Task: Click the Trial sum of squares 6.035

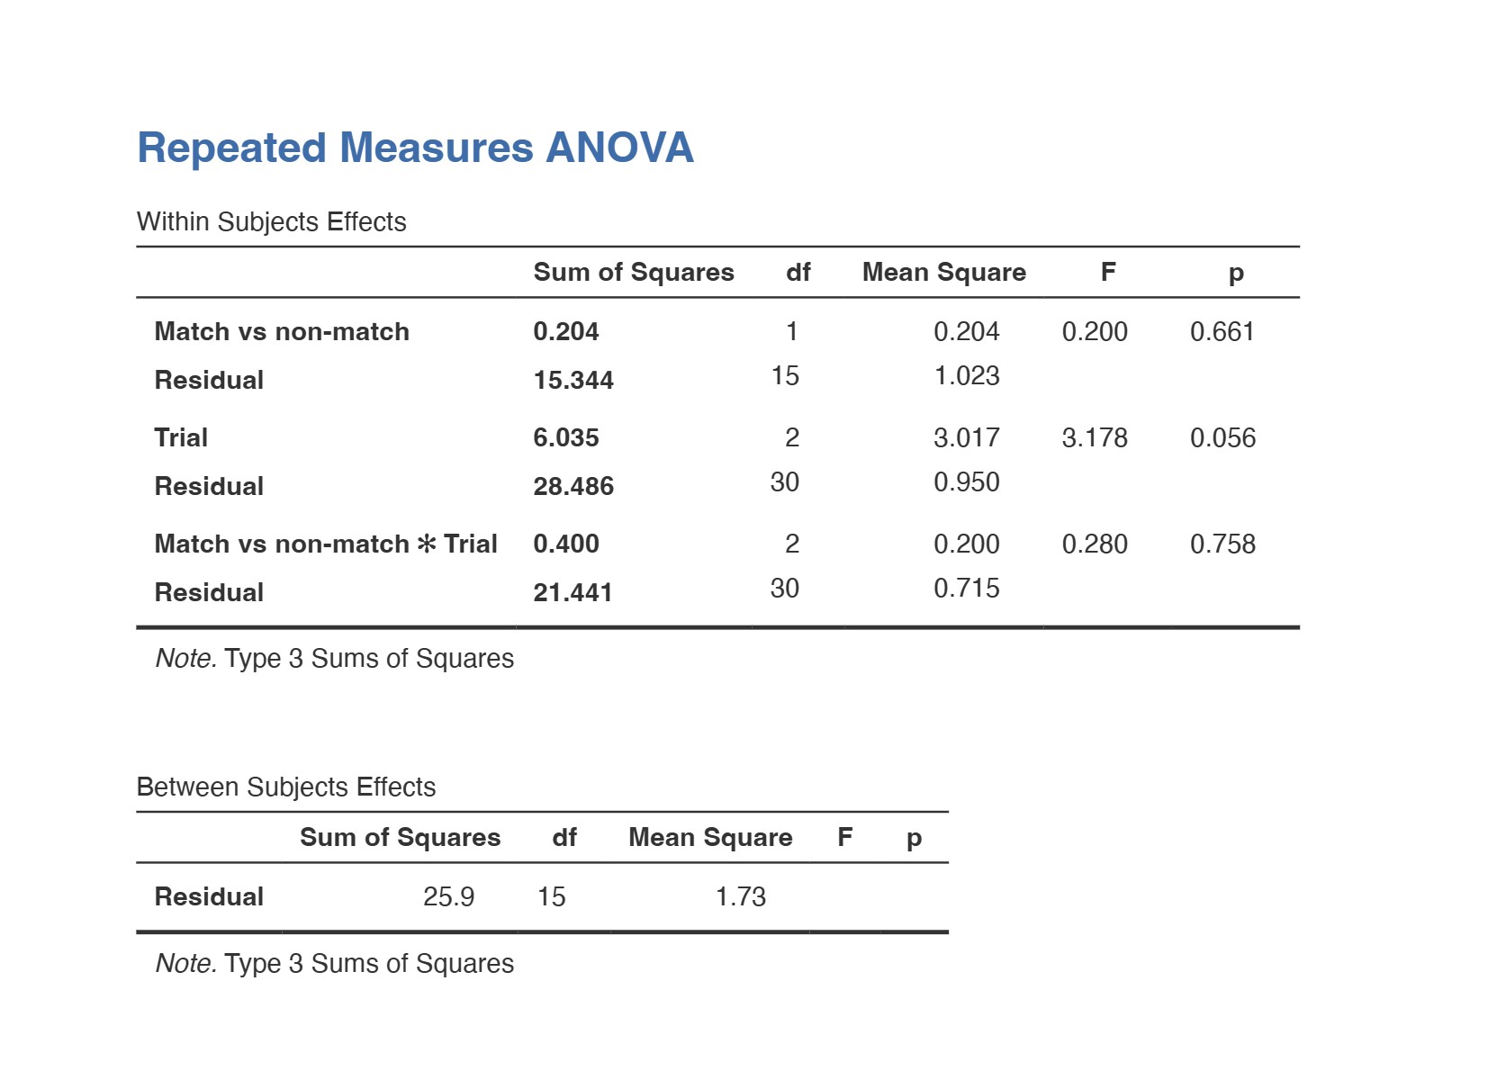Action: 565,438
